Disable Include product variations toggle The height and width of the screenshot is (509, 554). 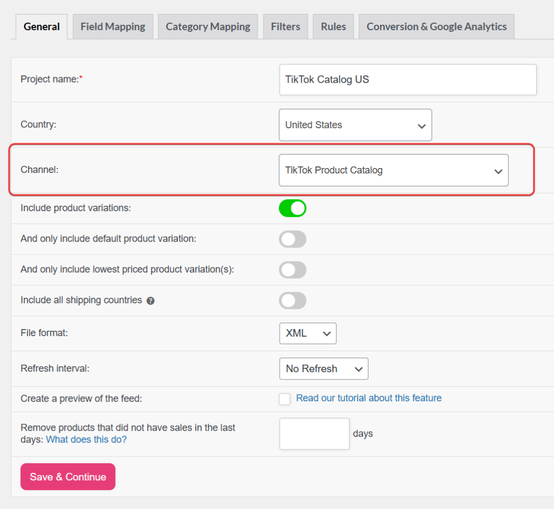coord(293,208)
